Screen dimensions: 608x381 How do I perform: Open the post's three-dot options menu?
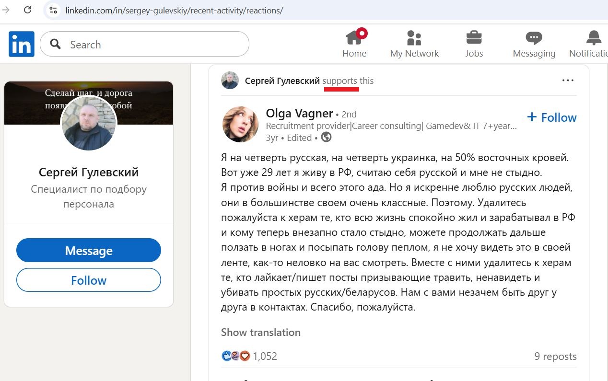click(568, 81)
